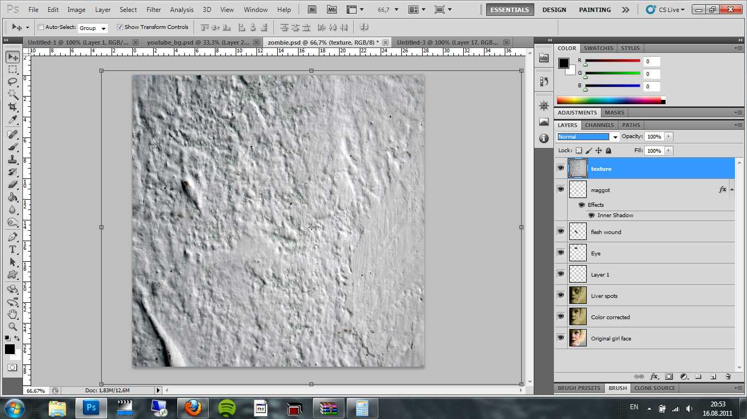Hide the texture layer
This screenshot has width=747, height=419.
pos(561,168)
